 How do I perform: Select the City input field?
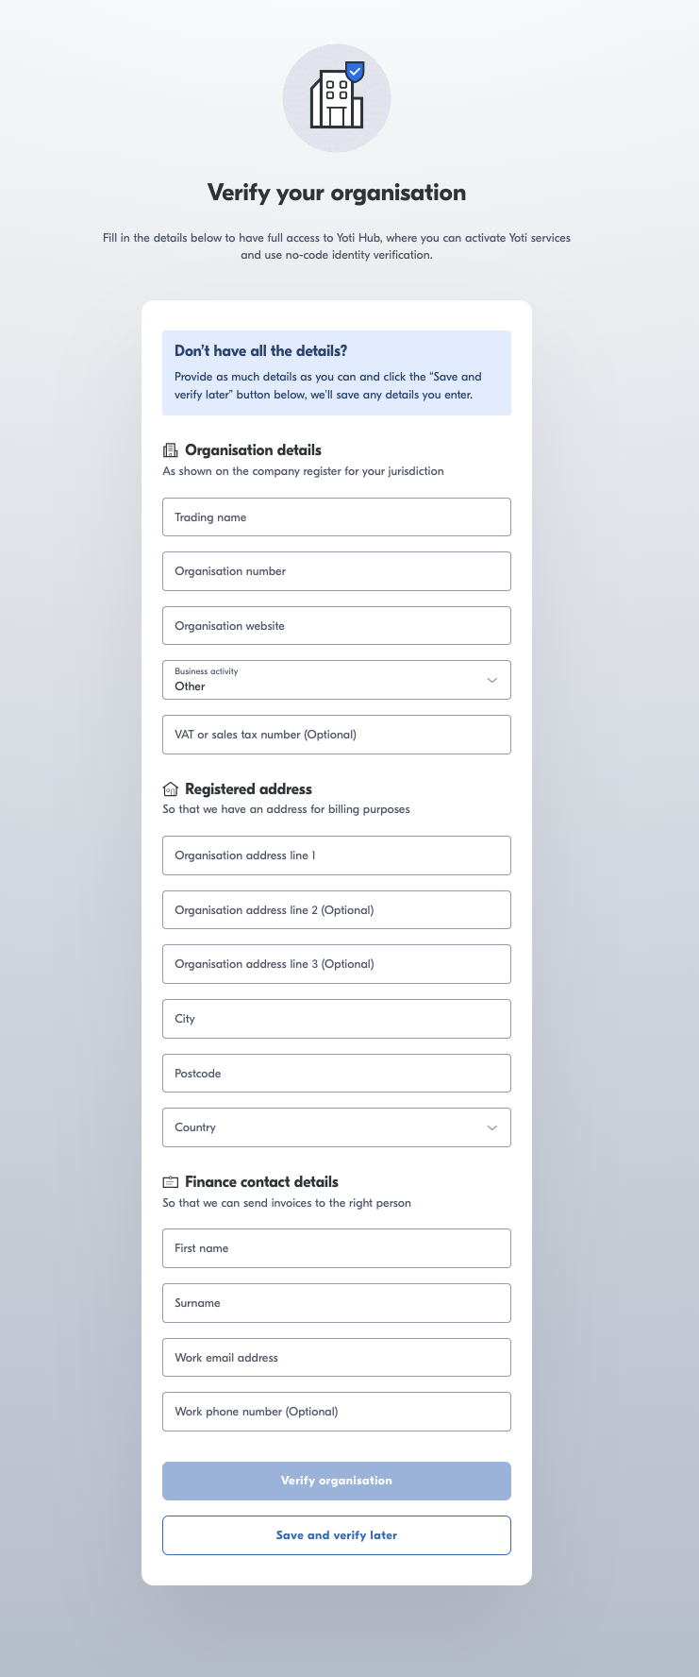pos(336,1019)
